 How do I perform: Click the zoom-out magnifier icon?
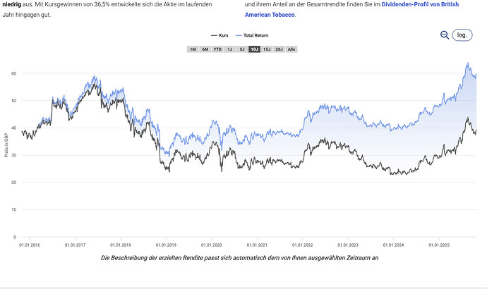[x=444, y=35]
